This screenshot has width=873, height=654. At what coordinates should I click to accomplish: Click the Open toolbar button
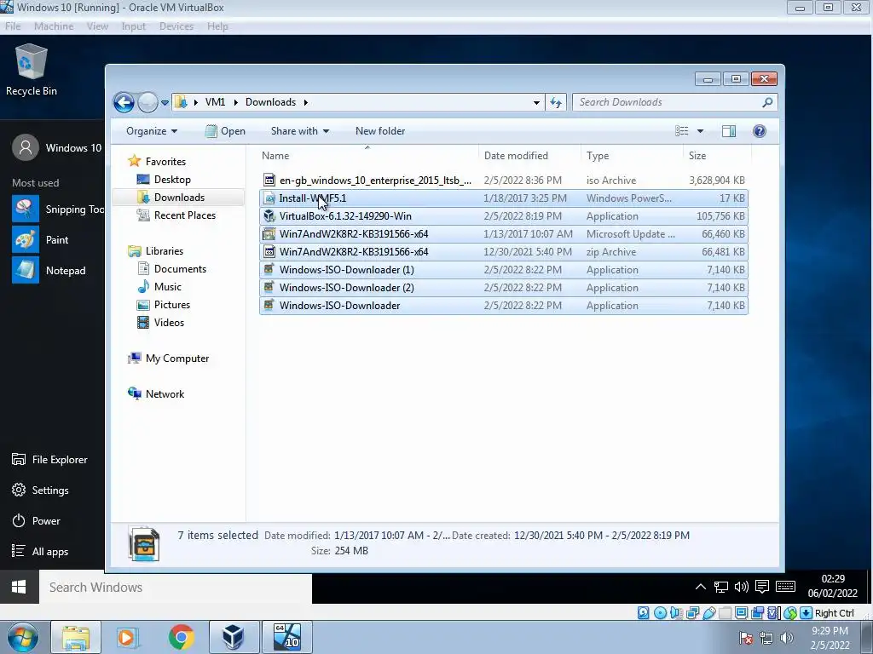[x=225, y=131]
